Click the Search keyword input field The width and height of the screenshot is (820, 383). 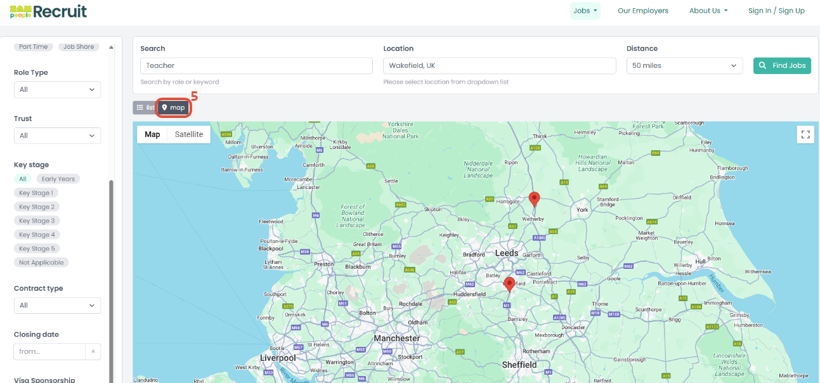[256, 65]
